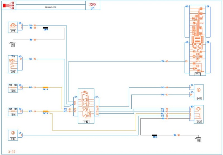Click the MB-NO label above the left ground
The height and width of the screenshot is (155, 223).
point(33,40)
